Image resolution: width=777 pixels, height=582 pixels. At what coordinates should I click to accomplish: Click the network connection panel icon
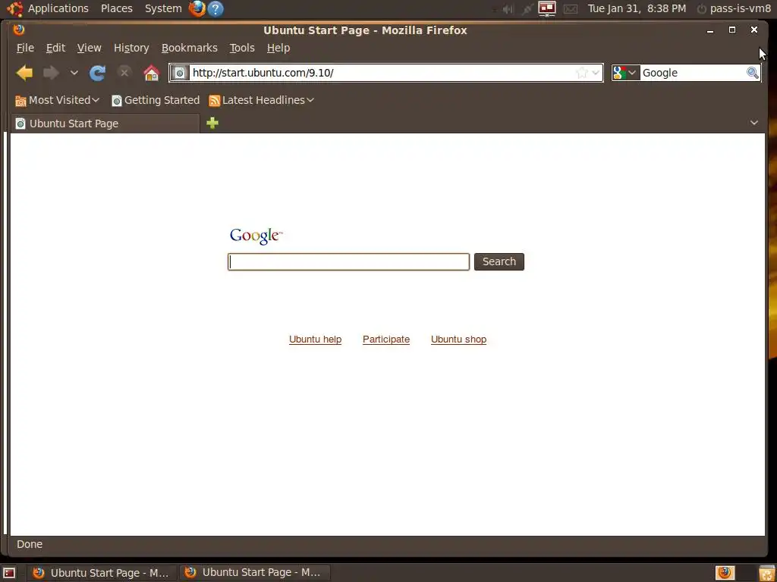[x=527, y=9]
